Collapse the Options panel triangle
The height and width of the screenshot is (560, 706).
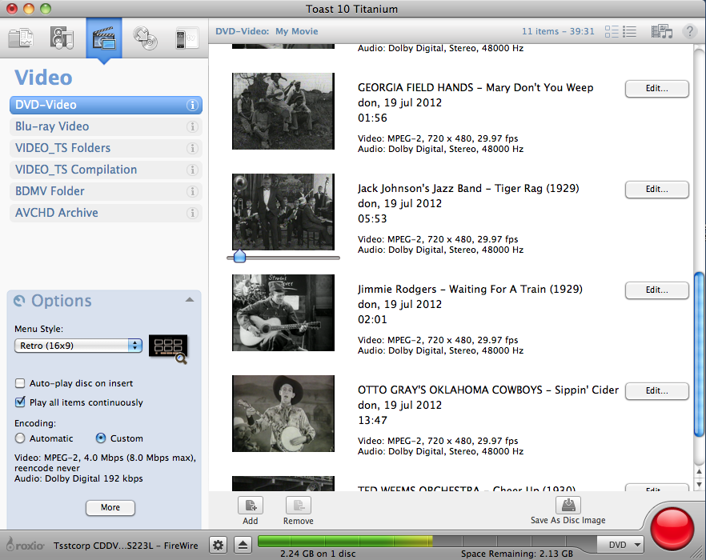[190, 300]
